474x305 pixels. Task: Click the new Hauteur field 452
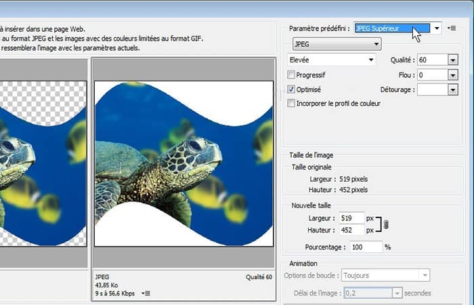[x=351, y=230]
